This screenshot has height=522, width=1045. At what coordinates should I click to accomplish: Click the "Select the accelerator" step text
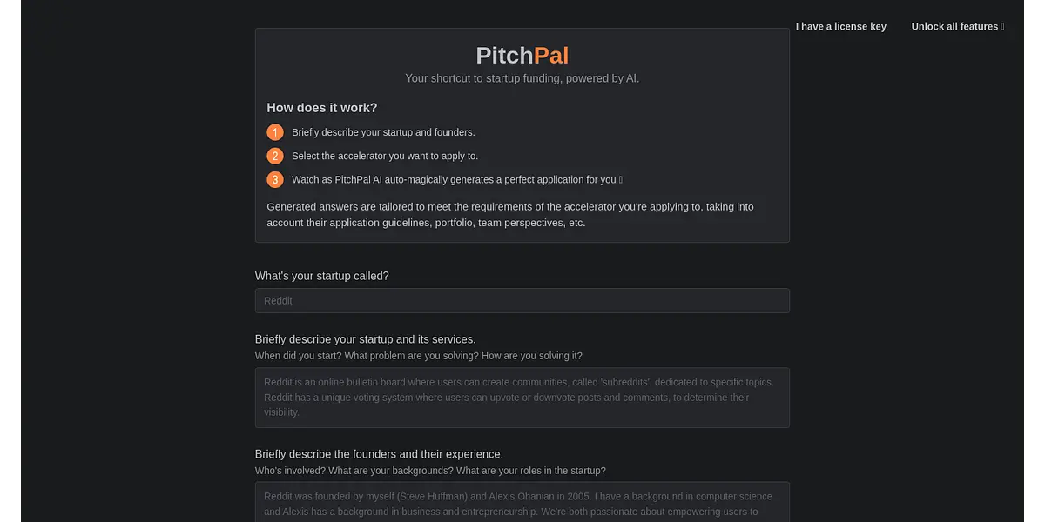pos(385,157)
